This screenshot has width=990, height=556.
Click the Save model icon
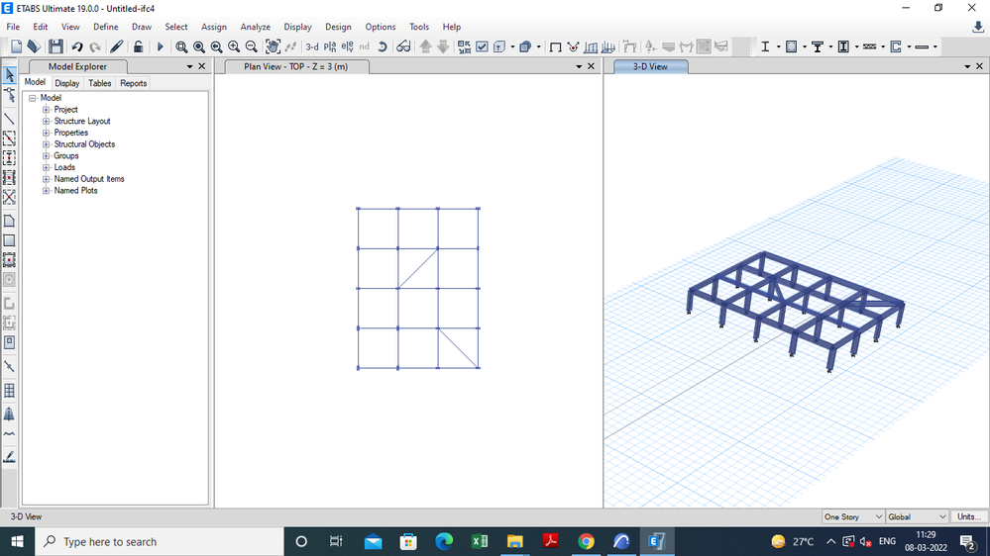pyautogui.click(x=55, y=46)
